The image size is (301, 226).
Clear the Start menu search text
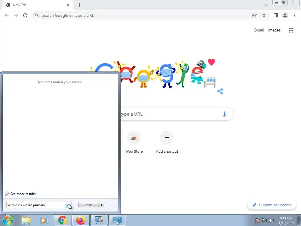pos(68,205)
